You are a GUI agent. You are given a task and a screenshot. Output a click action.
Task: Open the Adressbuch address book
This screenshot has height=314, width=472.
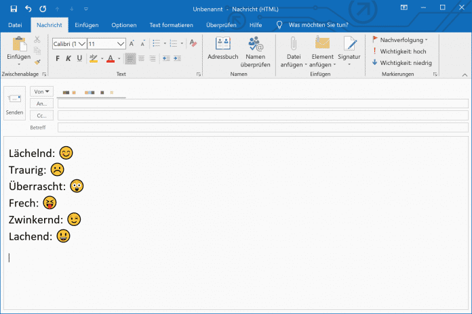pyautogui.click(x=222, y=51)
